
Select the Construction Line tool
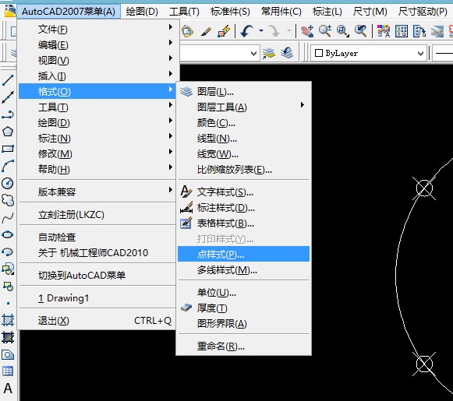tap(8, 97)
